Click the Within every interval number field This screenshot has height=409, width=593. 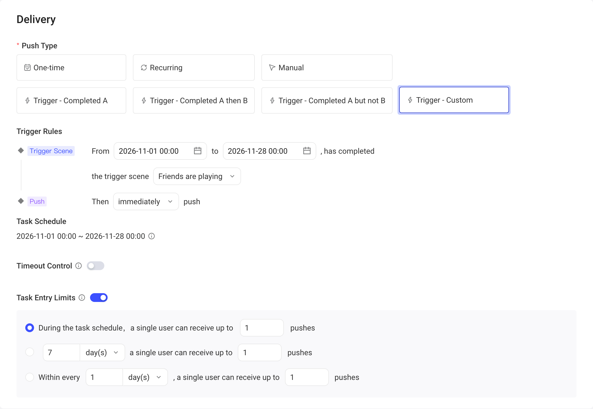pos(104,377)
